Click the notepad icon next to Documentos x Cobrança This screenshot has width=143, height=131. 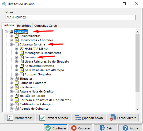point(17,40)
